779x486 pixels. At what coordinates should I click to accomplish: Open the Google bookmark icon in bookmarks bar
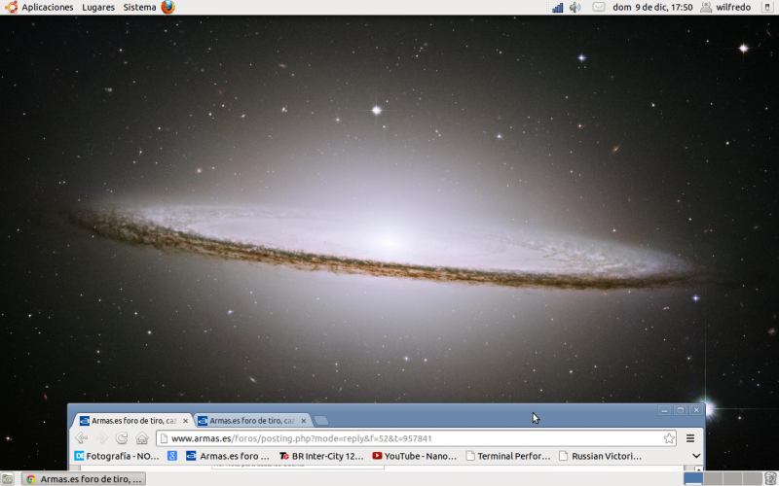coord(172,456)
